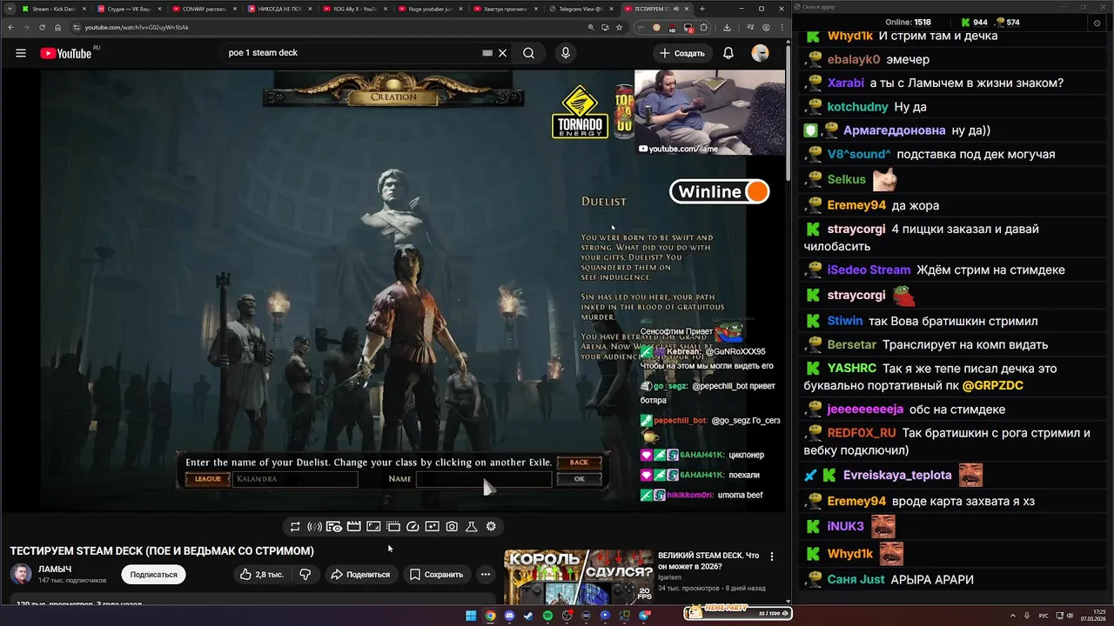Open Steam from taskbar
Screen dimensions: 1114x626
click(x=528, y=616)
